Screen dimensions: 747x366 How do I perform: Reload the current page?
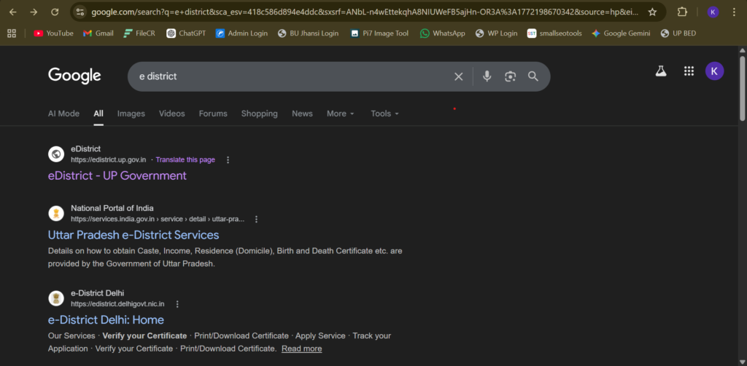pyautogui.click(x=55, y=12)
